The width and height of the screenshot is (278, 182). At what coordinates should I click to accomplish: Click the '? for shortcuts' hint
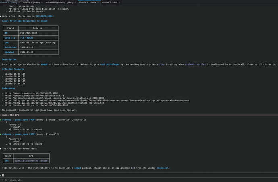click(x=12, y=180)
